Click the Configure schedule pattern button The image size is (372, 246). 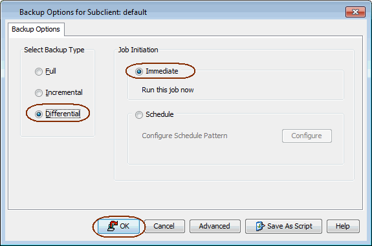tap(307, 136)
